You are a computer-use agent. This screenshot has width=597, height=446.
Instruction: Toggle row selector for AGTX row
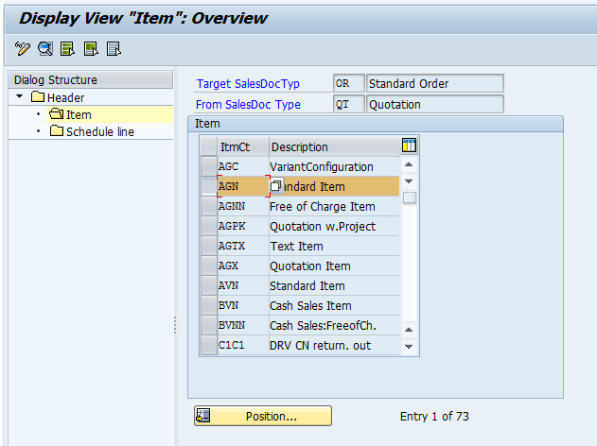pyautogui.click(x=208, y=246)
